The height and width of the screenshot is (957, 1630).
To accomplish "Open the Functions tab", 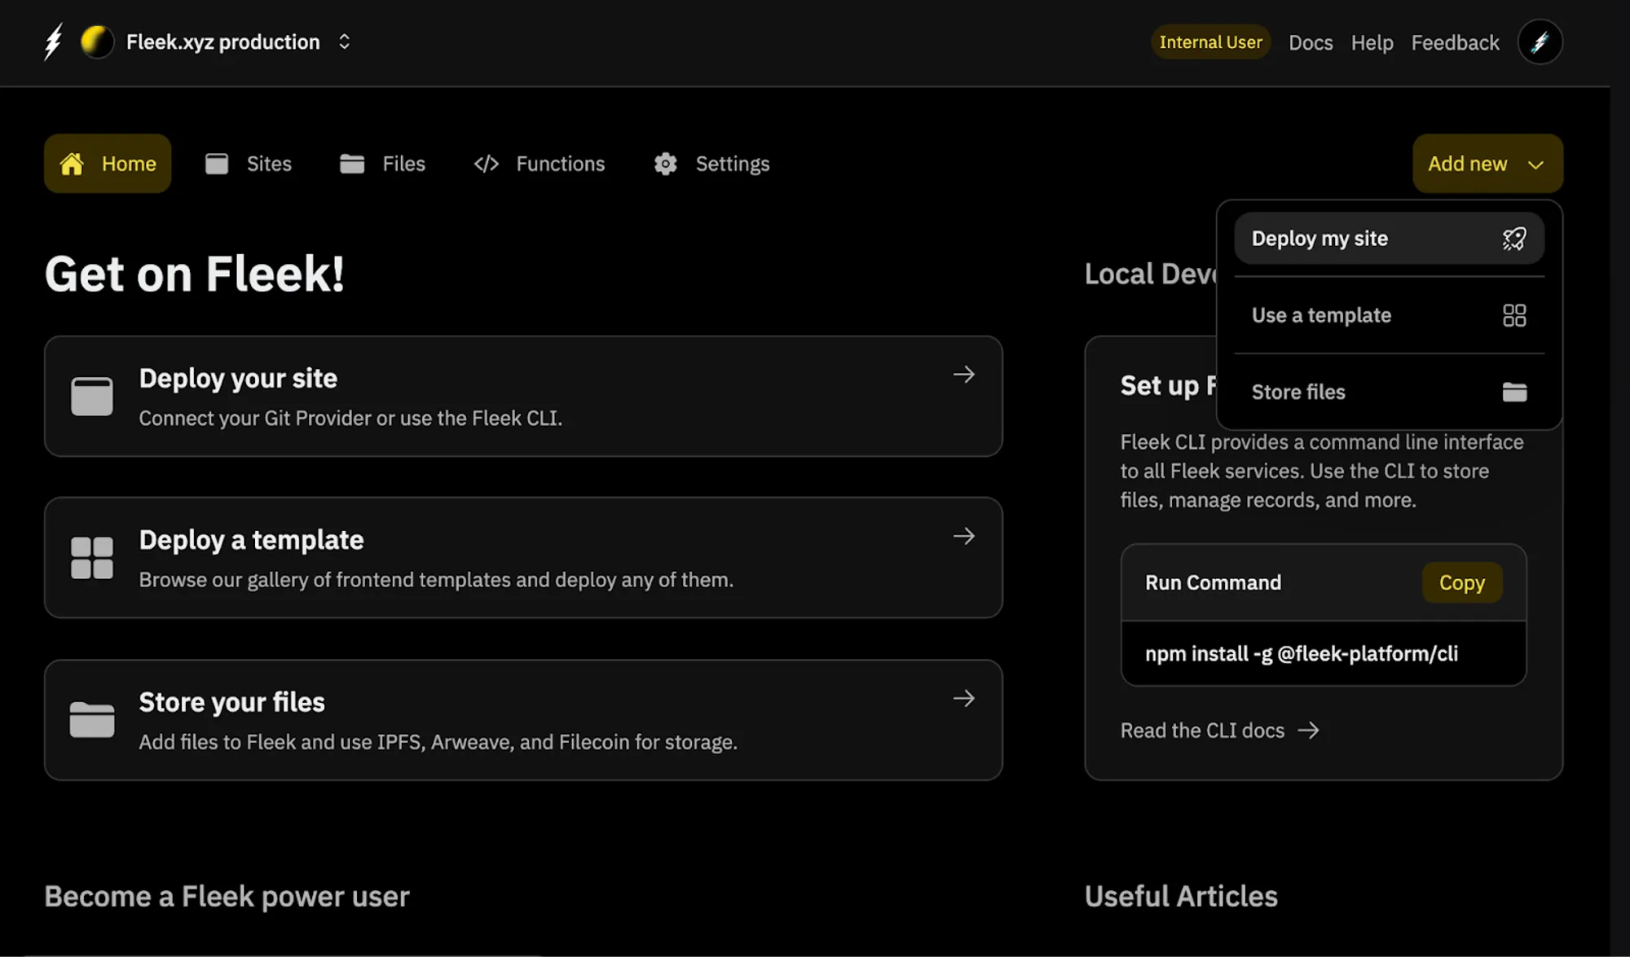I will click(540, 164).
